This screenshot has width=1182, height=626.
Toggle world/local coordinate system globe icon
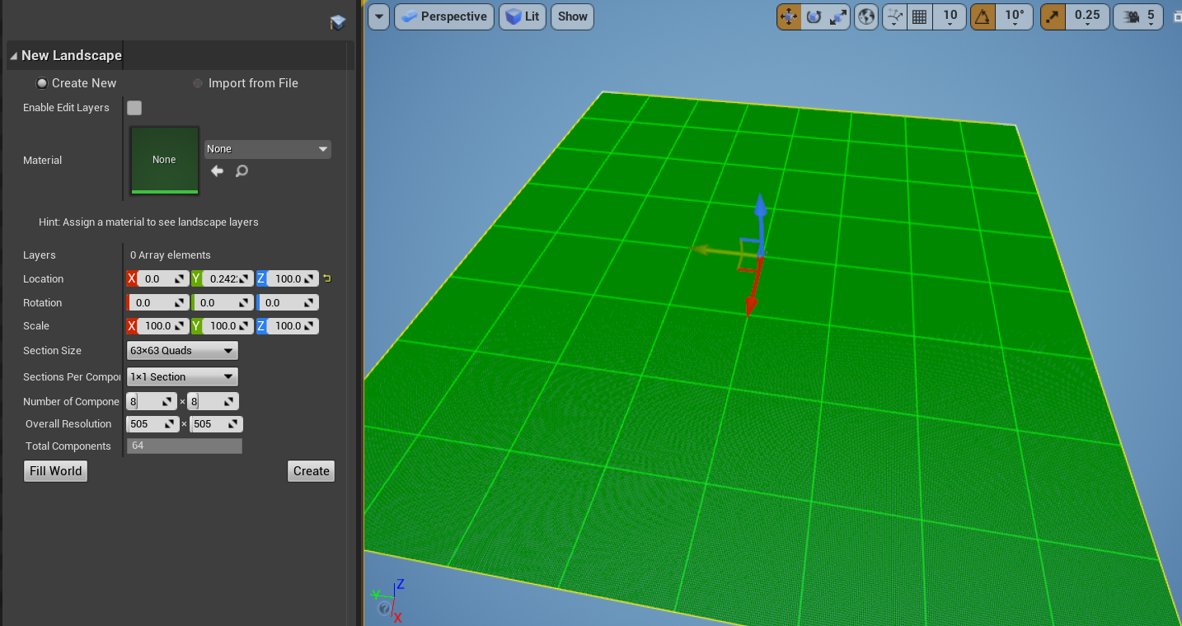pos(866,16)
